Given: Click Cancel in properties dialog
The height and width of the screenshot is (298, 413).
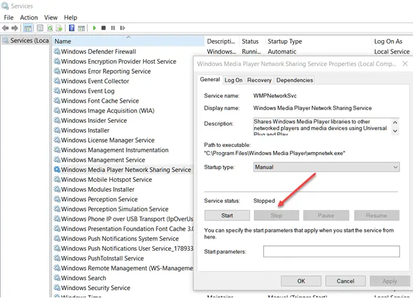Looking at the screenshot, I should pos(345,281).
